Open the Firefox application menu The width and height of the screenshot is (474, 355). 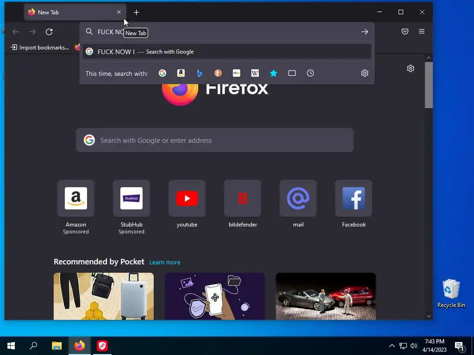(x=422, y=31)
